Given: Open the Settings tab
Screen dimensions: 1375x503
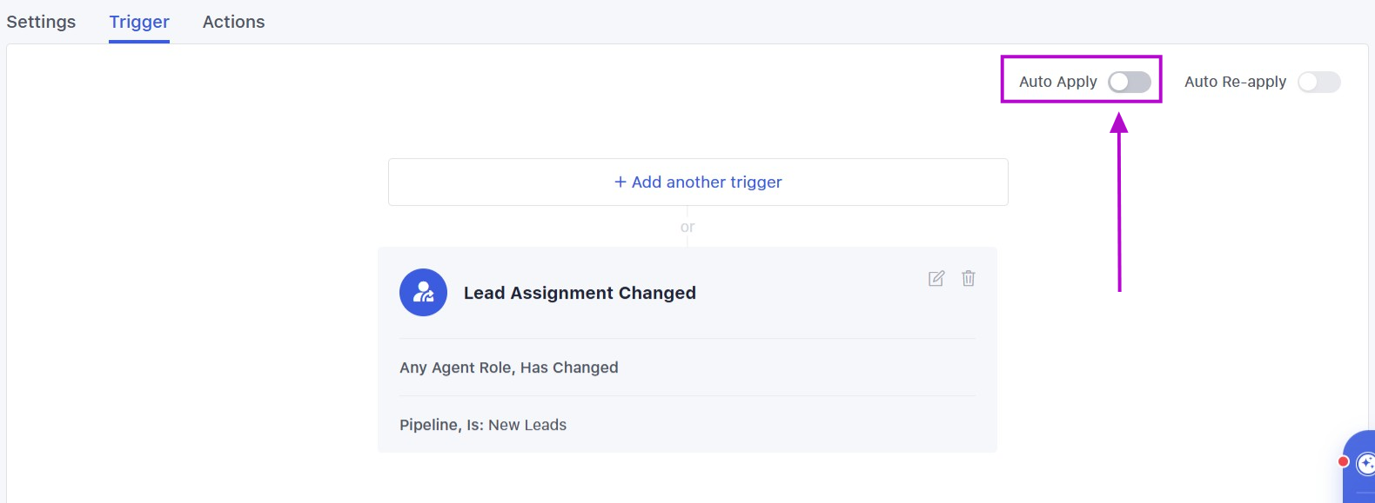Looking at the screenshot, I should [x=41, y=22].
